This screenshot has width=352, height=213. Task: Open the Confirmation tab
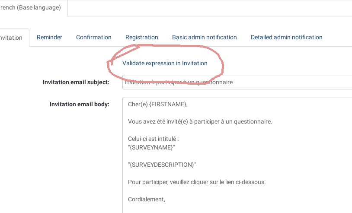(x=94, y=38)
